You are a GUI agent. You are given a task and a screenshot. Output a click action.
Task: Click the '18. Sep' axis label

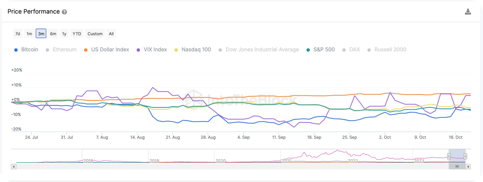pos(314,137)
